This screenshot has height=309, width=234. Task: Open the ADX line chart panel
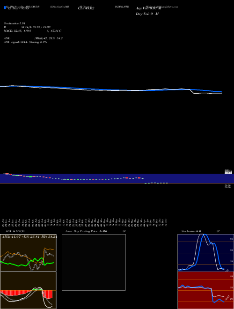click(28, 253)
